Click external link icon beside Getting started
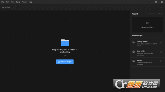Viewport: 165px width, 92px height. tap(161, 42)
